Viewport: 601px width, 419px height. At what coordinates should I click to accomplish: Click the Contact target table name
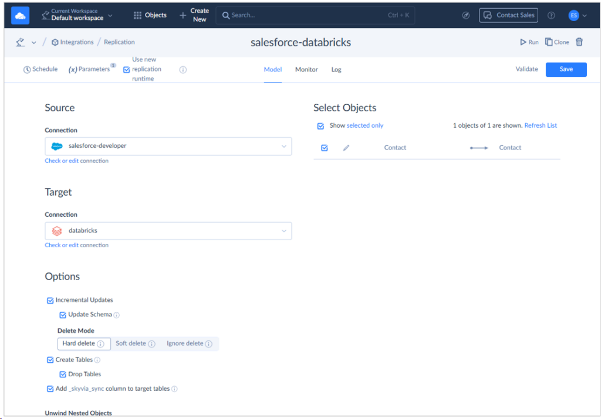coord(510,148)
